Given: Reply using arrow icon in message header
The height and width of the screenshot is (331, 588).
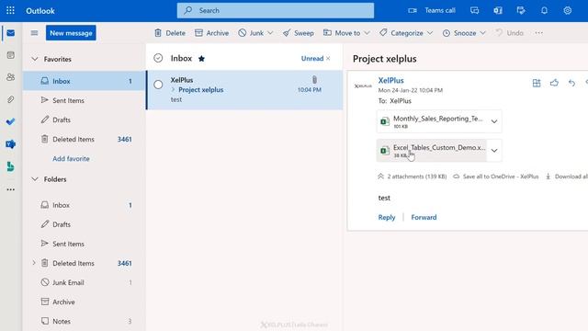Looking at the screenshot, I should (571, 83).
